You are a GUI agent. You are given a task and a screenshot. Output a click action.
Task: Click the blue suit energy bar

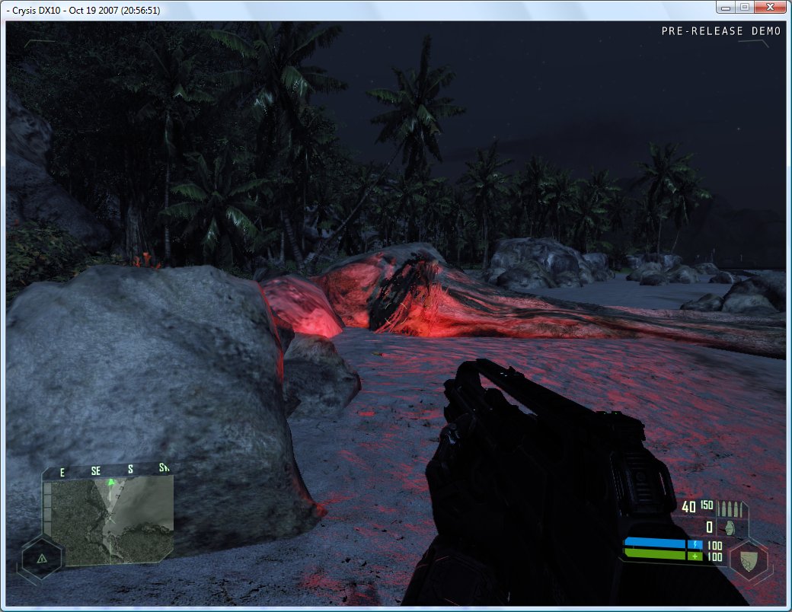656,544
